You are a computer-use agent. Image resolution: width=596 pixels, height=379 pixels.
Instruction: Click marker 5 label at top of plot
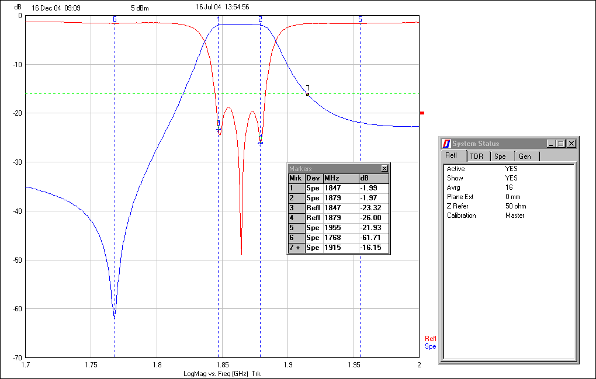pyautogui.click(x=360, y=19)
